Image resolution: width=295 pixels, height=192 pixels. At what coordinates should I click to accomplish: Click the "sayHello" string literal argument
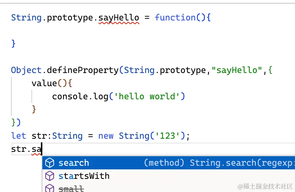(x=237, y=70)
